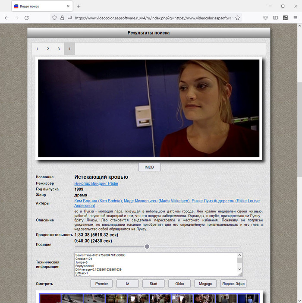Close the Видео поиск tab

pyautogui.click(x=68, y=6)
